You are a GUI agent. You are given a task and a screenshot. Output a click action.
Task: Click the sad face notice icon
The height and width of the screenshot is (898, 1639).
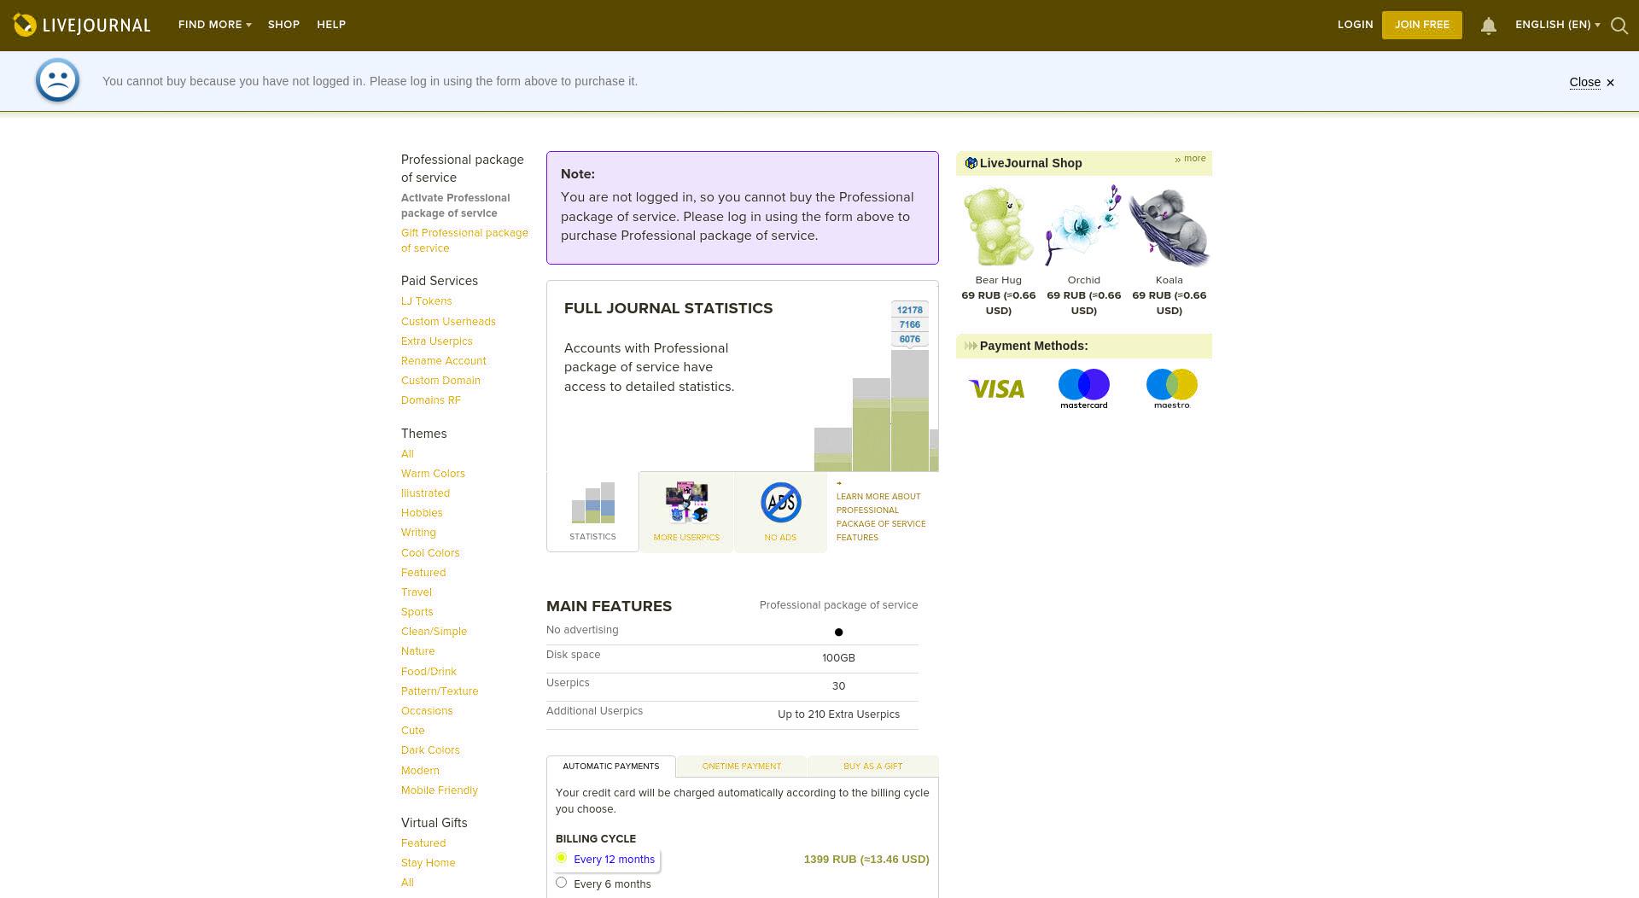pos(57,80)
